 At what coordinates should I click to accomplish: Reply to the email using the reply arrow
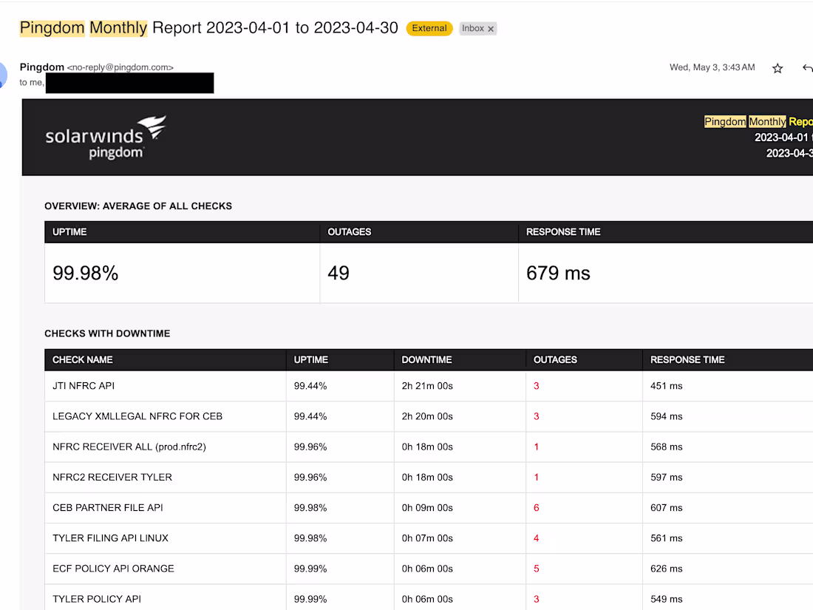click(807, 67)
